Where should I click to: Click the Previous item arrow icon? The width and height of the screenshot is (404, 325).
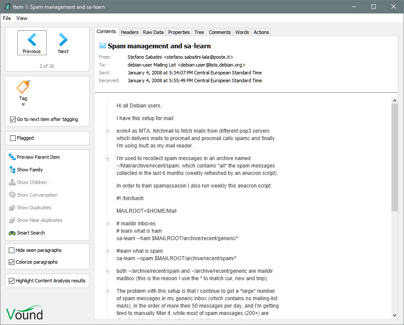pos(32,40)
